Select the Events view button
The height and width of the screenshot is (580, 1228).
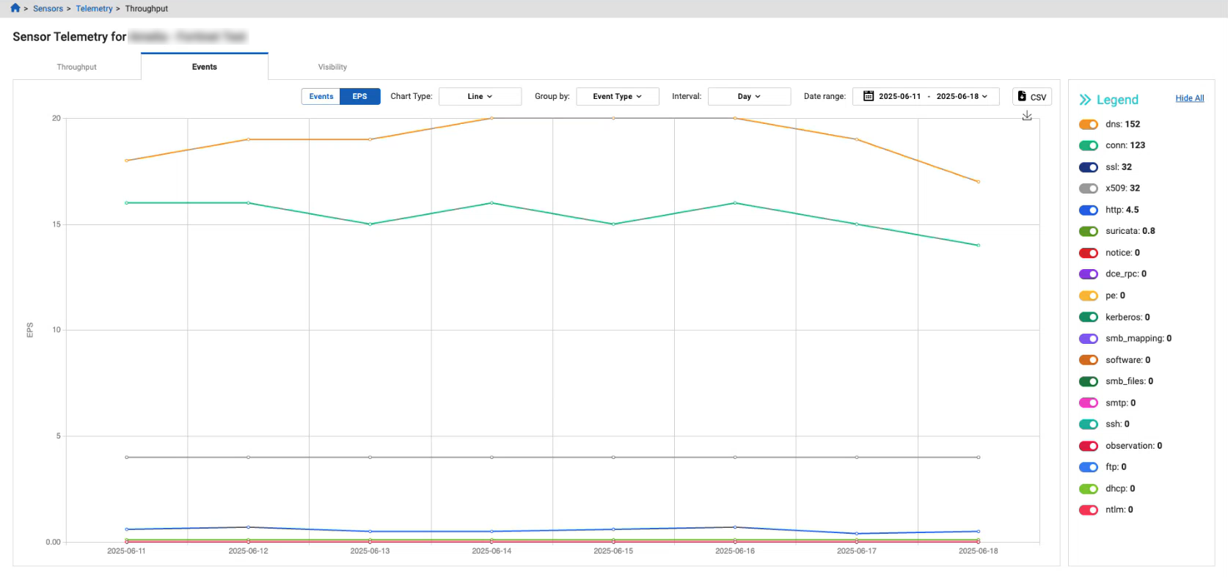(x=321, y=96)
